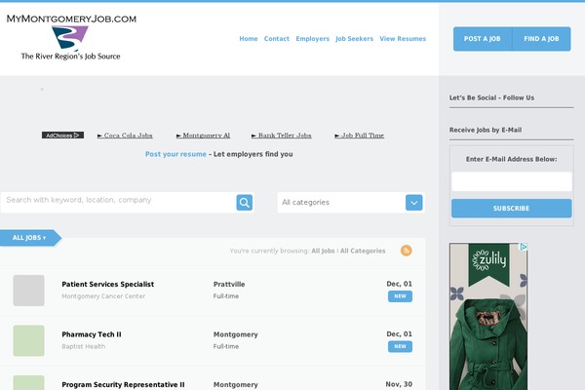Focus the keyword search input field
Image resolution: width=585 pixels, height=390 pixels.
pyautogui.click(x=119, y=203)
